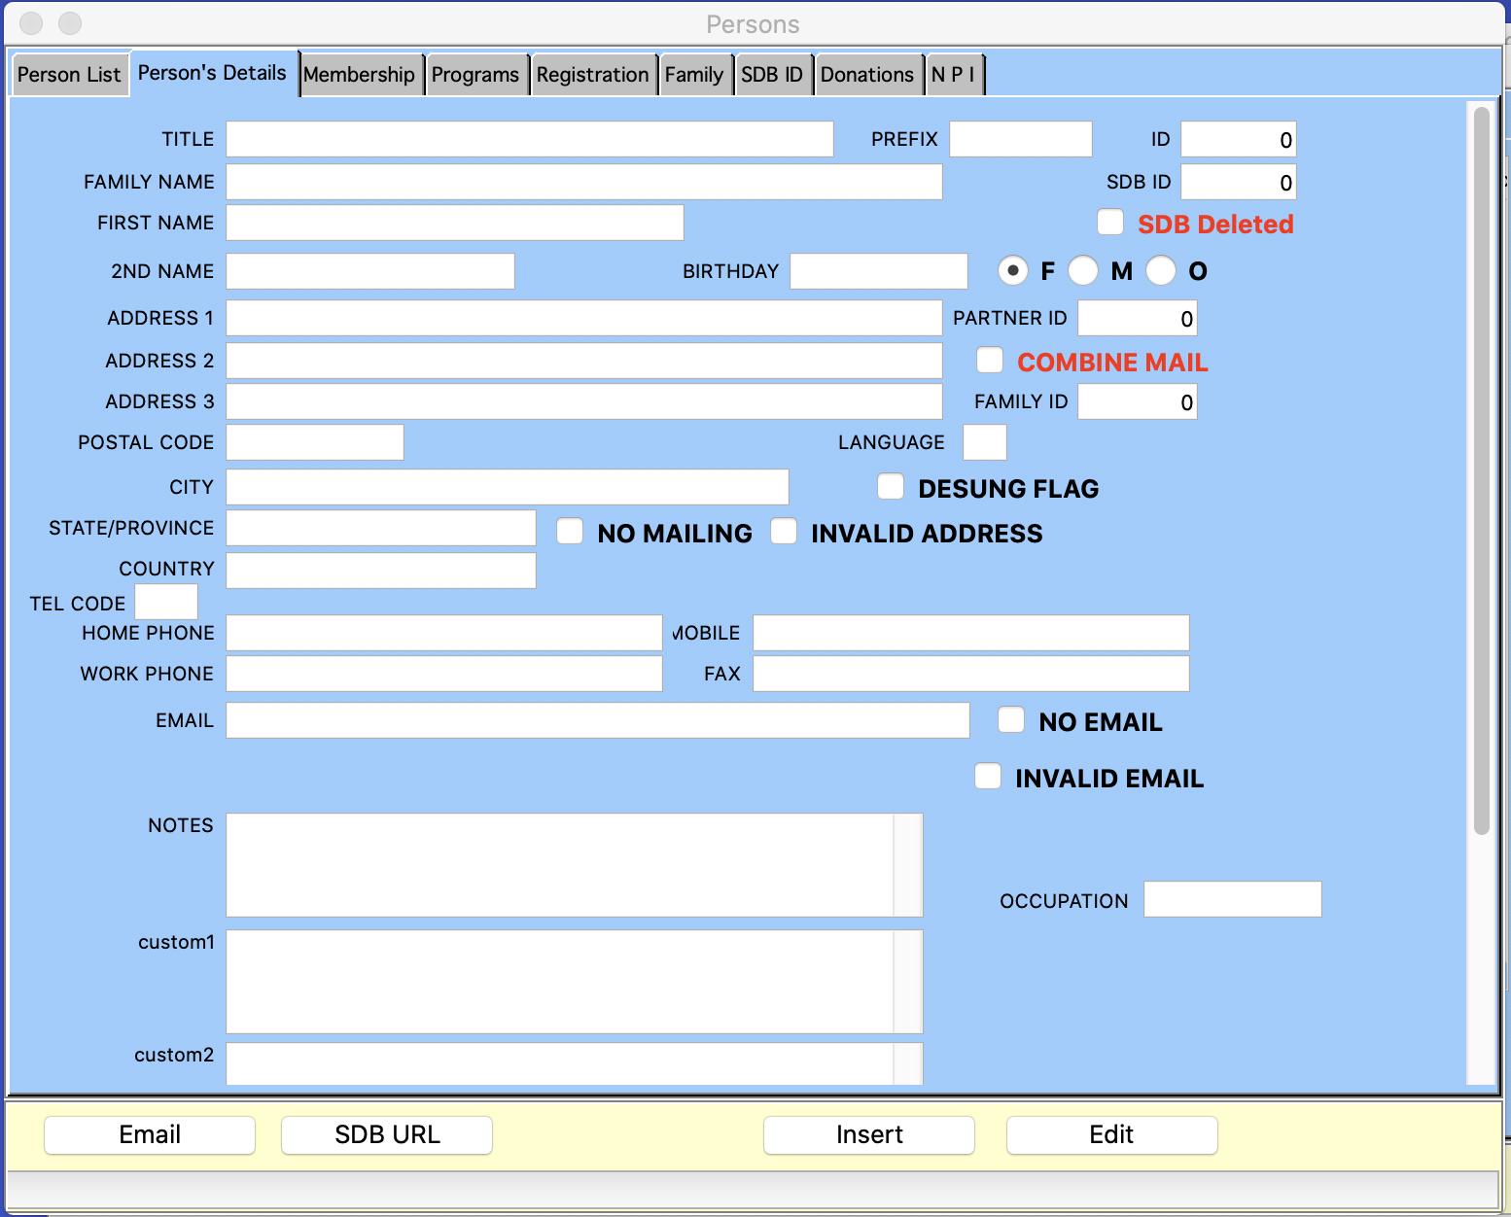Go to the Donations tab
Screen dimensions: 1511x1217
[x=866, y=75]
